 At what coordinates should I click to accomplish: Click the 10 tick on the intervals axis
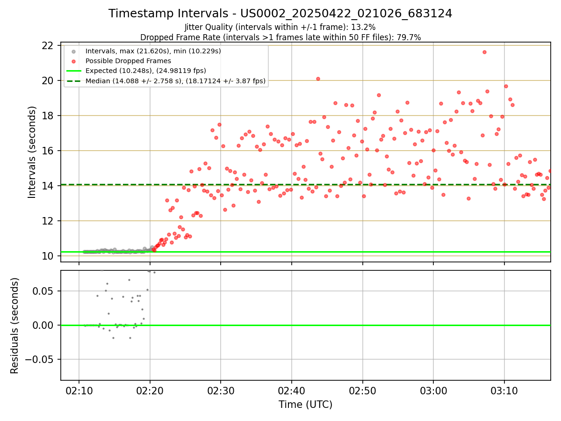coord(48,256)
